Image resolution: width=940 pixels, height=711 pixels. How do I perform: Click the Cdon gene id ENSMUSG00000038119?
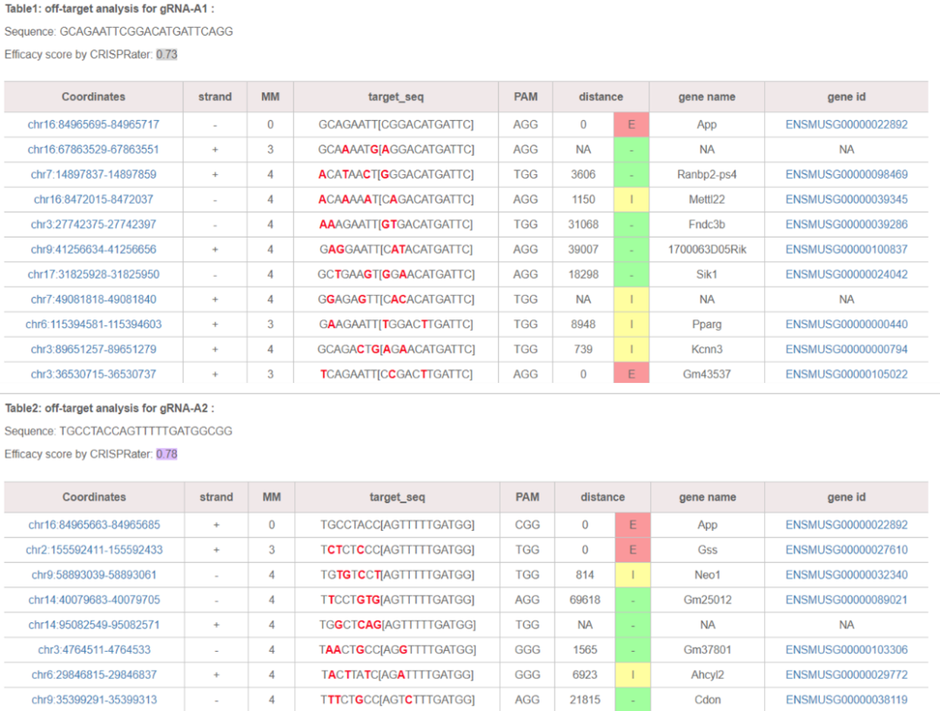click(x=846, y=700)
